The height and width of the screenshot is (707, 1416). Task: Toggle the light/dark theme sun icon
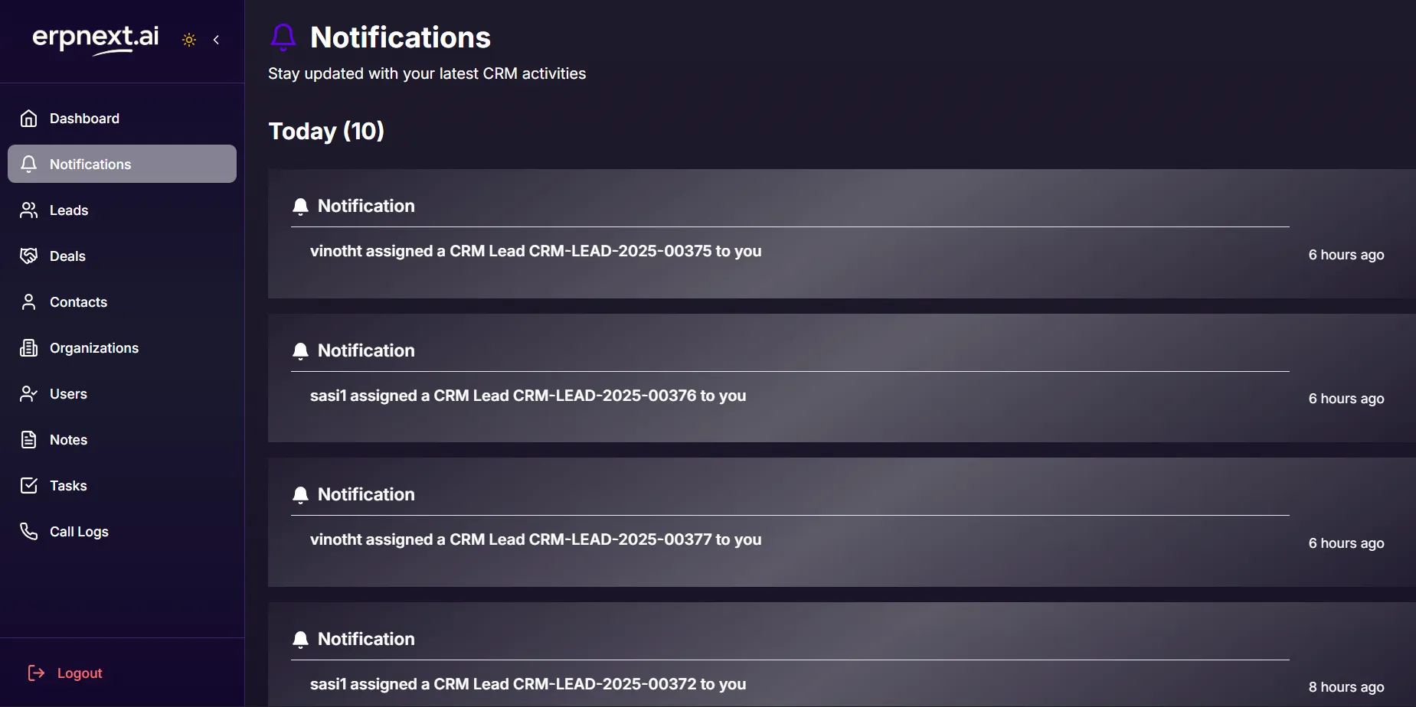click(189, 40)
